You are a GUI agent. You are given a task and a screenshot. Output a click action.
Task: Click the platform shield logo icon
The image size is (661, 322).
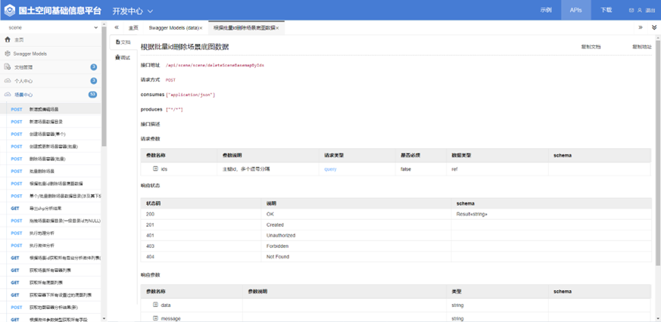9,11
